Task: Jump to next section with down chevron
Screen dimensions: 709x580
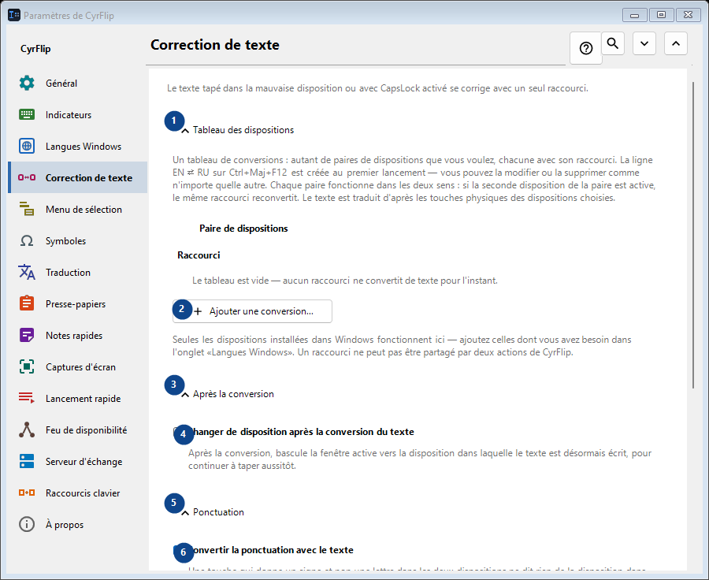Action: click(644, 43)
